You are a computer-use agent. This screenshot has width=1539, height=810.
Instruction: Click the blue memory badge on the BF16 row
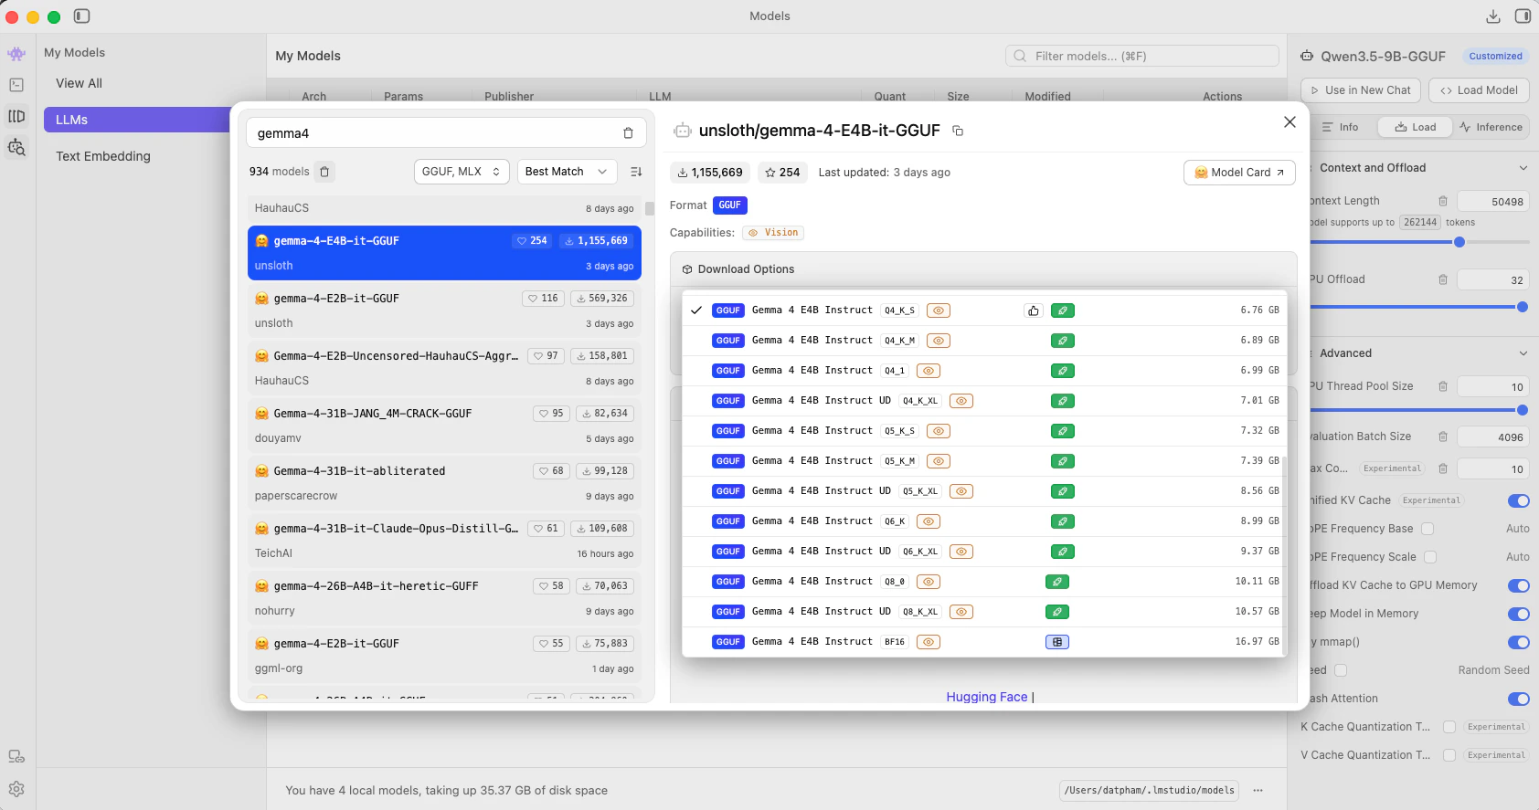tap(1057, 642)
